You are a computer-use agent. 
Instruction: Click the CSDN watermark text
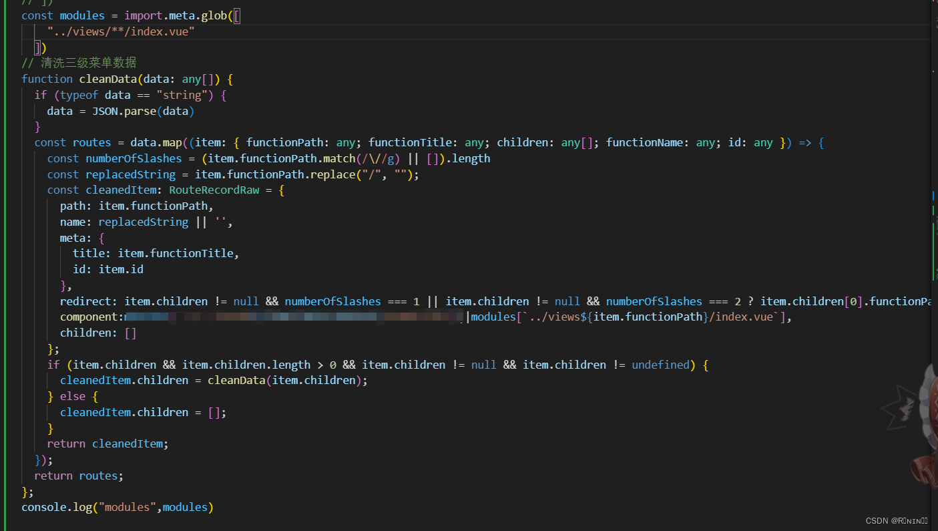(897, 520)
